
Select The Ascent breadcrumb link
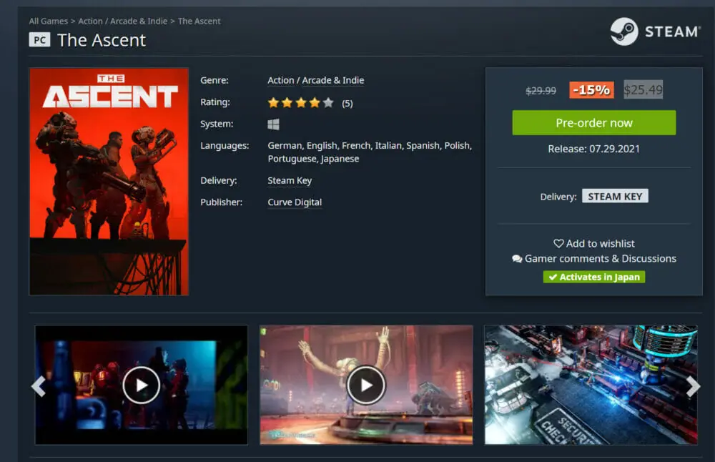point(199,21)
